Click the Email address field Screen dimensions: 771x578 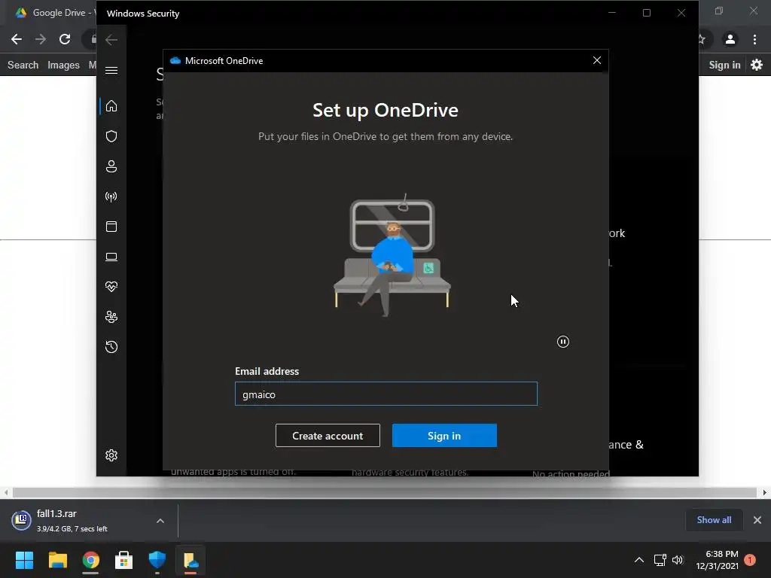click(x=386, y=394)
